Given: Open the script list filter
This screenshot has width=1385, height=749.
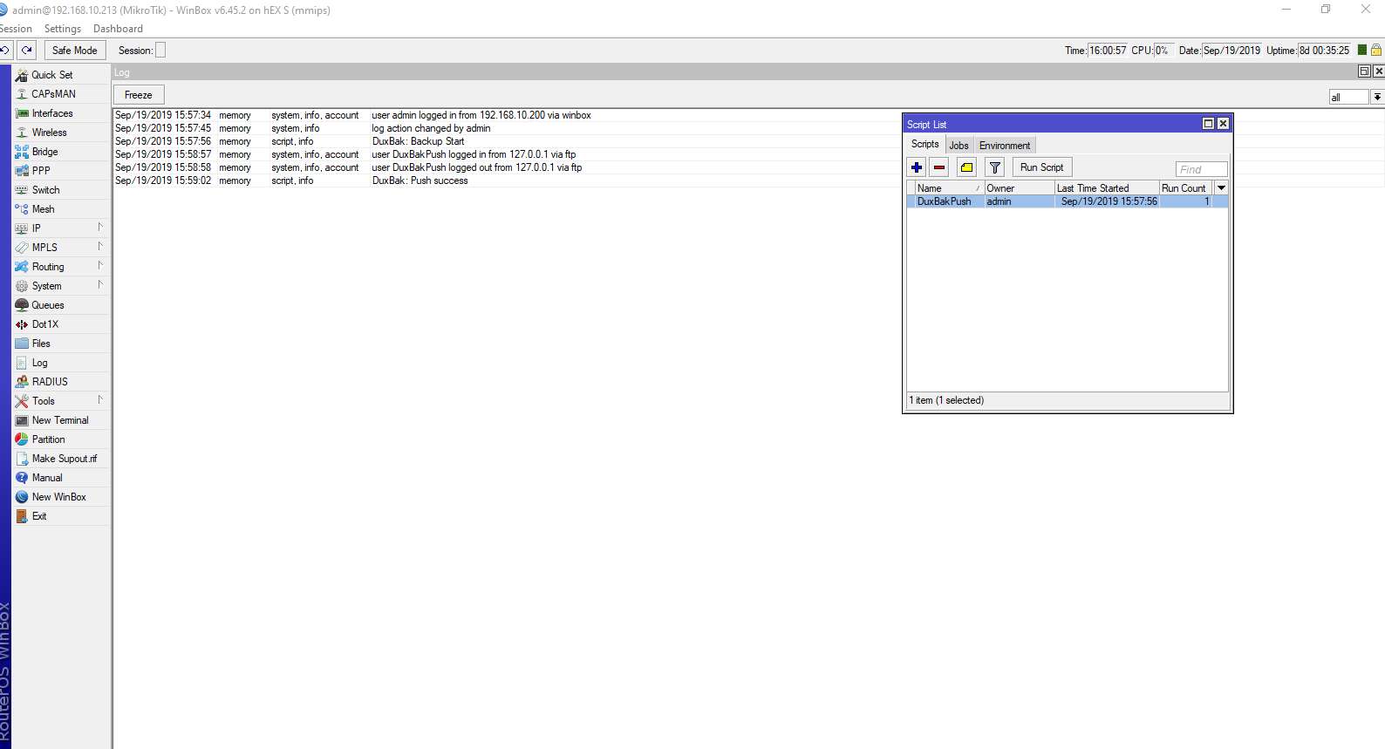Looking at the screenshot, I should coord(994,167).
